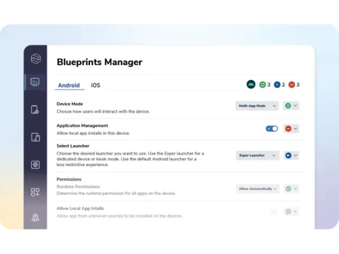This screenshot has height=254, width=339.
Task: Click the Blueprints Manager title
Action: click(100, 62)
